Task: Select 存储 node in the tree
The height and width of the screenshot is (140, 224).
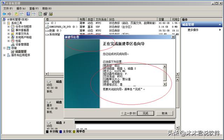Action: 14,48
